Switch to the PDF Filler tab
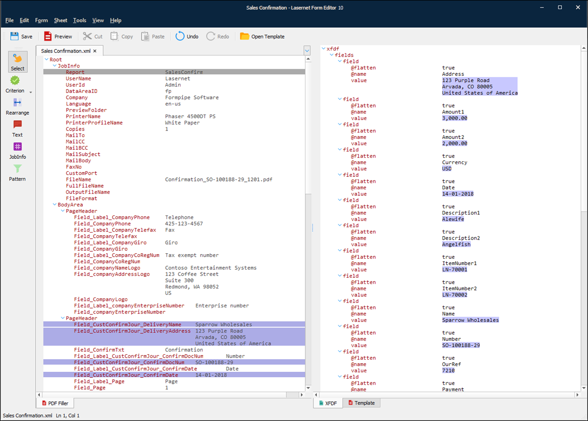 click(55, 403)
